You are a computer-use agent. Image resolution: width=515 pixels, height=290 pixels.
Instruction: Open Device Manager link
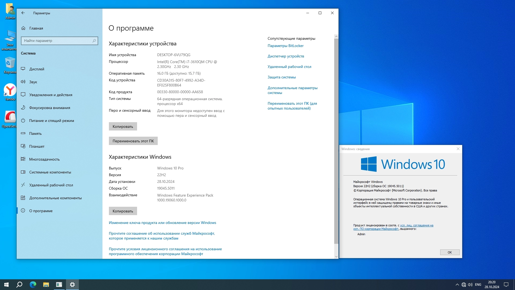(x=286, y=56)
